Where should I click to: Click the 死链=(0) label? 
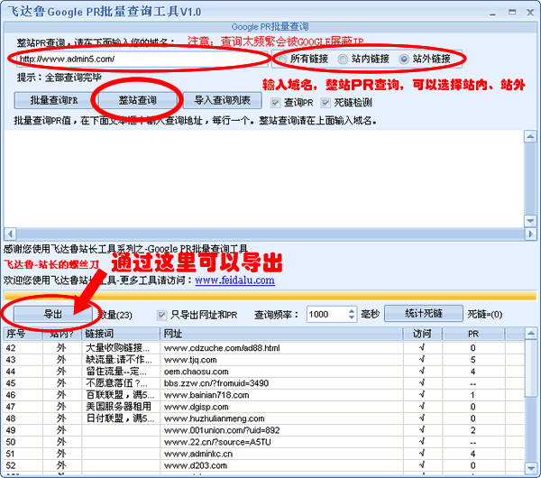tap(485, 315)
